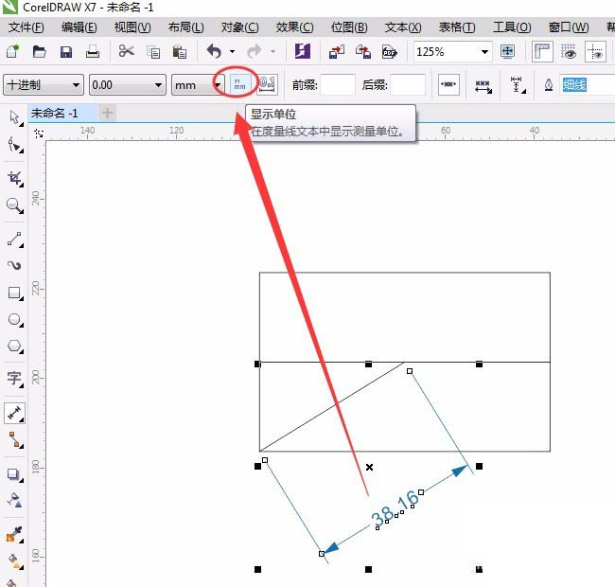The width and height of the screenshot is (615, 587).
Task: Toggle show units in dimension text
Action: coord(239,84)
